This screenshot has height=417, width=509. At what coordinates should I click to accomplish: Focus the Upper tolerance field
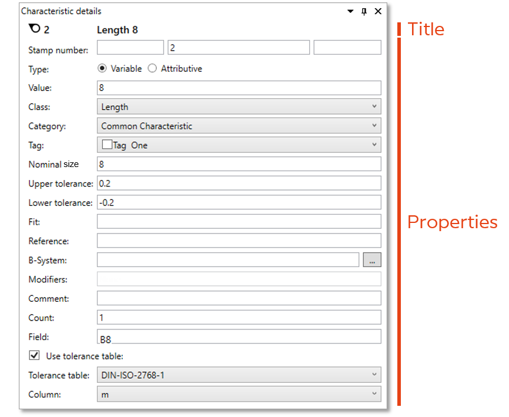tap(239, 183)
